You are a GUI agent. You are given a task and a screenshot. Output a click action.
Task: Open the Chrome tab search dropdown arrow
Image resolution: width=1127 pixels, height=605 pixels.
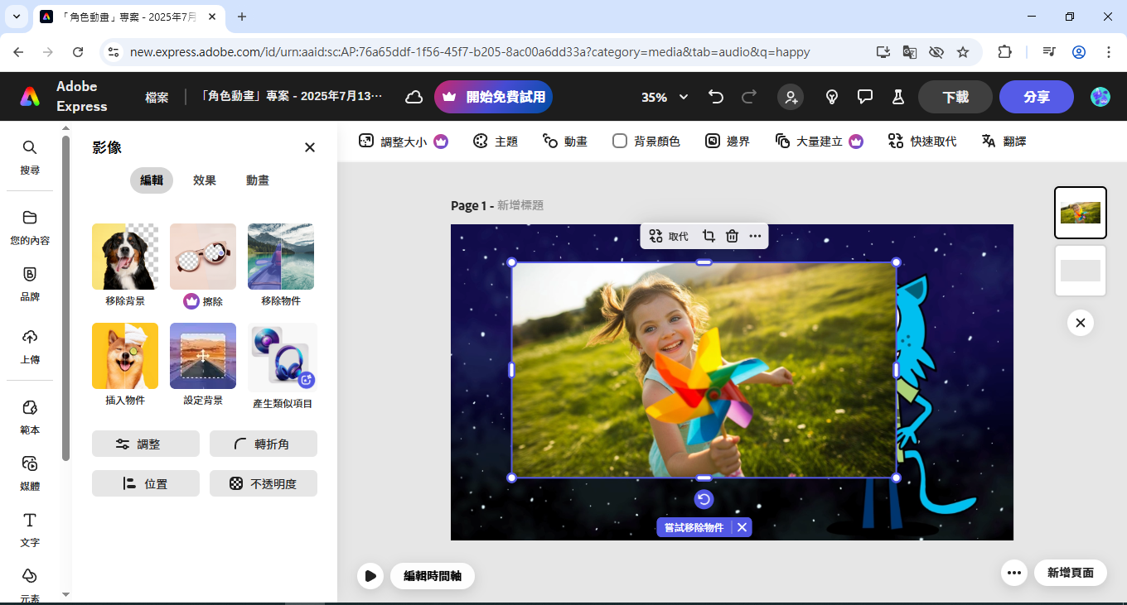coord(16,17)
